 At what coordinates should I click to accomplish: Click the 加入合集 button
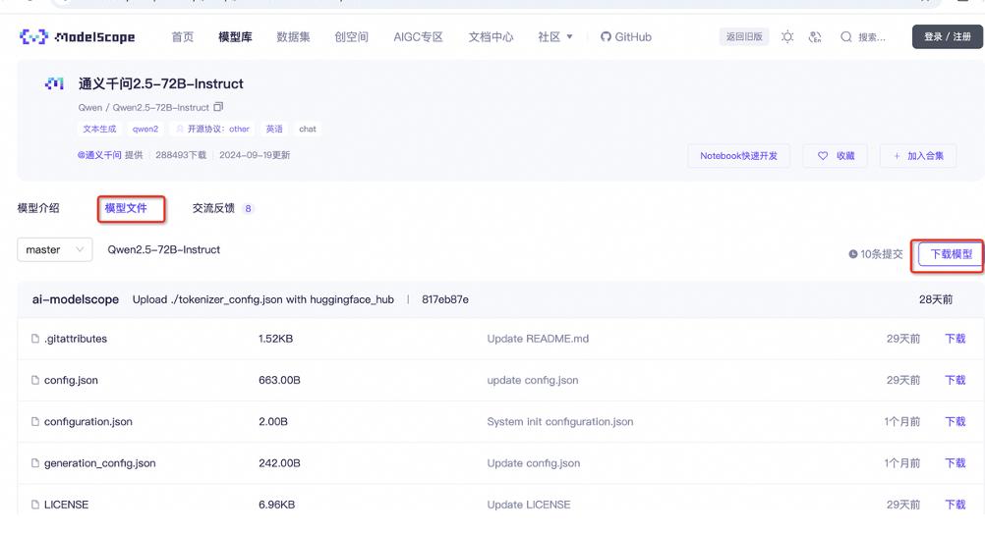point(918,156)
